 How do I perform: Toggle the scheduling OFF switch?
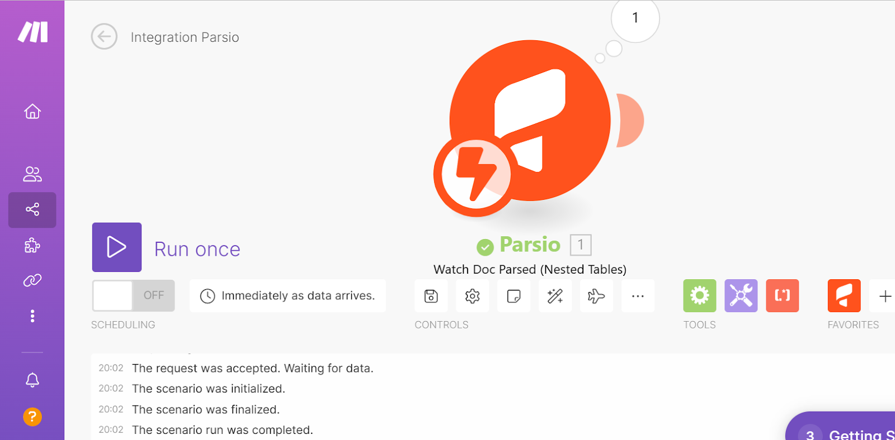tap(134, 295)
